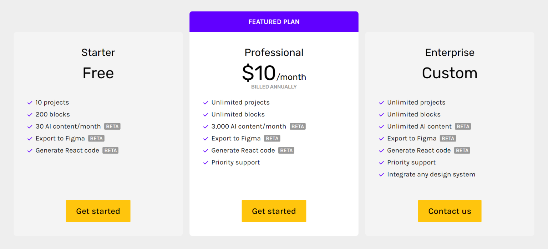This screenshot has width=548, height=249.
Task: Click BETA badge by Starter's Export to Figma
Action: (x=96, y=139)
